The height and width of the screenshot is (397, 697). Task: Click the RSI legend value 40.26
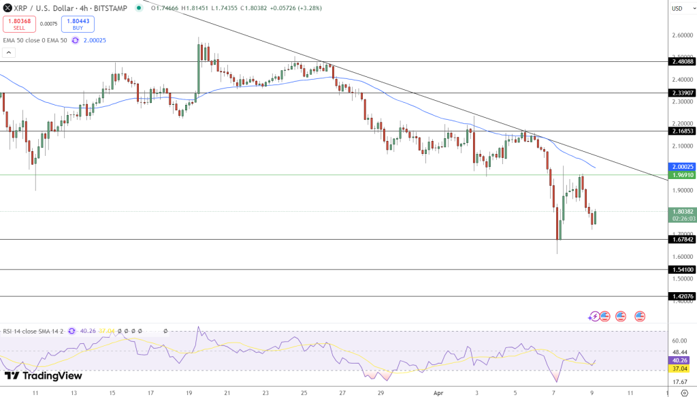pos(88,331)
